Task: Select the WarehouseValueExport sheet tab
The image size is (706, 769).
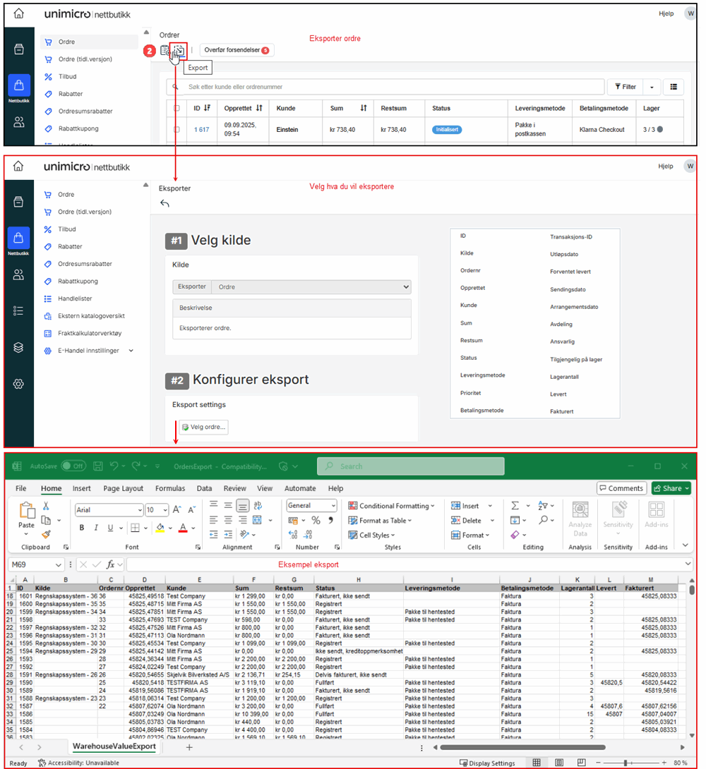Action: [x=114, y=746]
